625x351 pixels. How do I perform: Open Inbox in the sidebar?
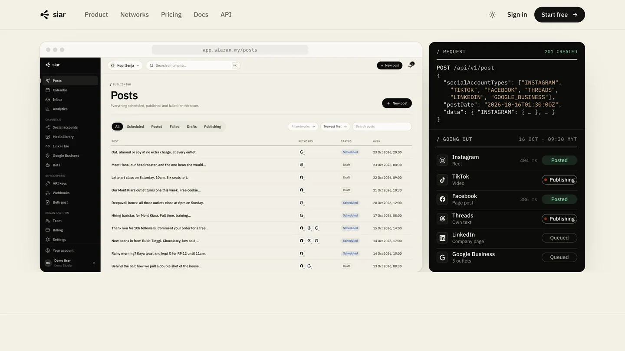70,100
